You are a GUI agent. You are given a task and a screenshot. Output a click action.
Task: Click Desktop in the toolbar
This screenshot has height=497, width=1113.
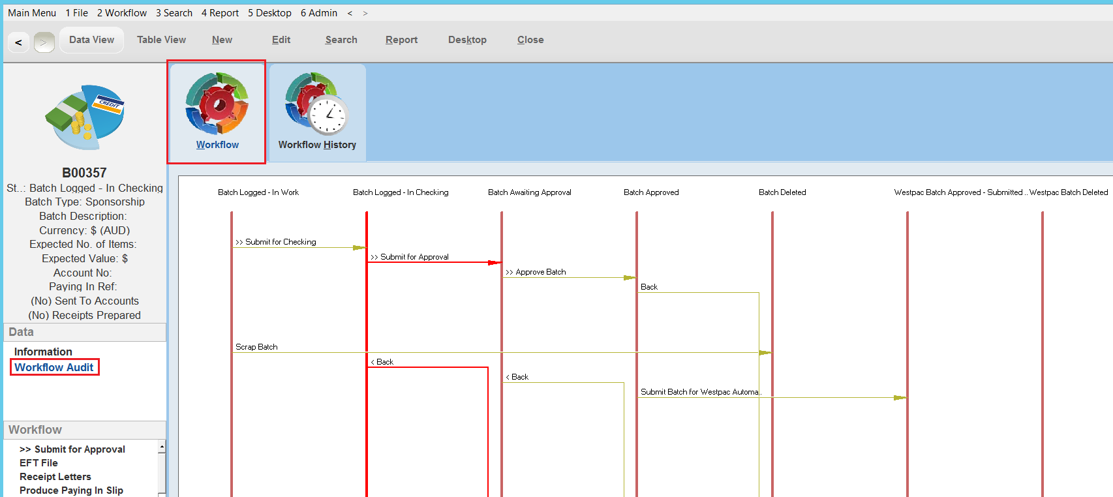point(467,40)
